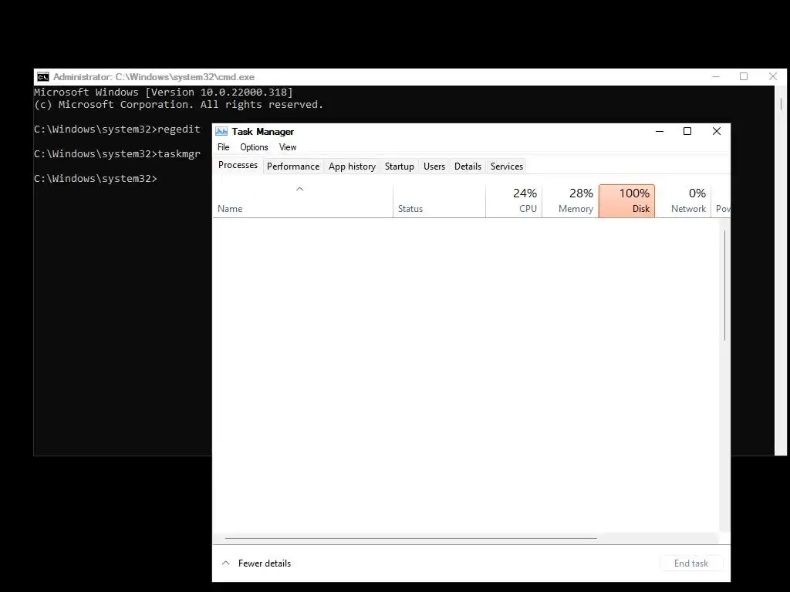Sort processes by CPU usage column
The width and height of the screenshot is (790, 592).
click(x=514, y=201)
